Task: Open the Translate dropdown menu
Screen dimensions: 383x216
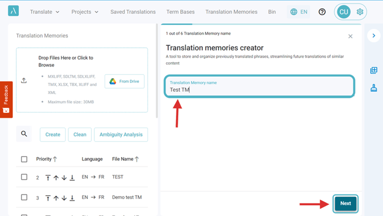Action: tap(45, 12)
